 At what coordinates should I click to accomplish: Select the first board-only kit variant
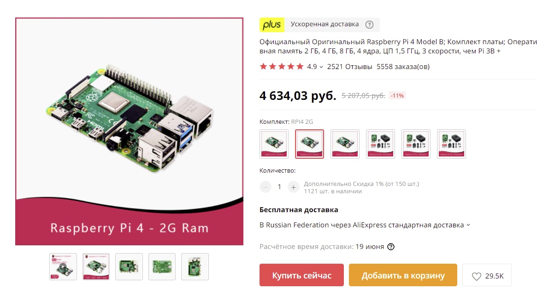click(x=274, y=144)
